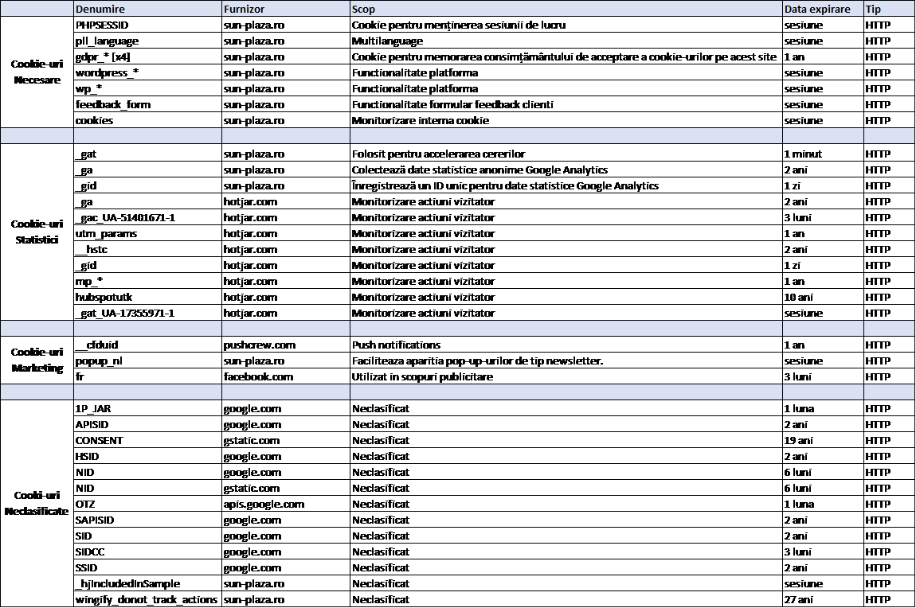The height and width of the screenshot is (608, 916).
Task: Select the hotjar.com provider in the hubspotutk row
Action: (286, 297)
